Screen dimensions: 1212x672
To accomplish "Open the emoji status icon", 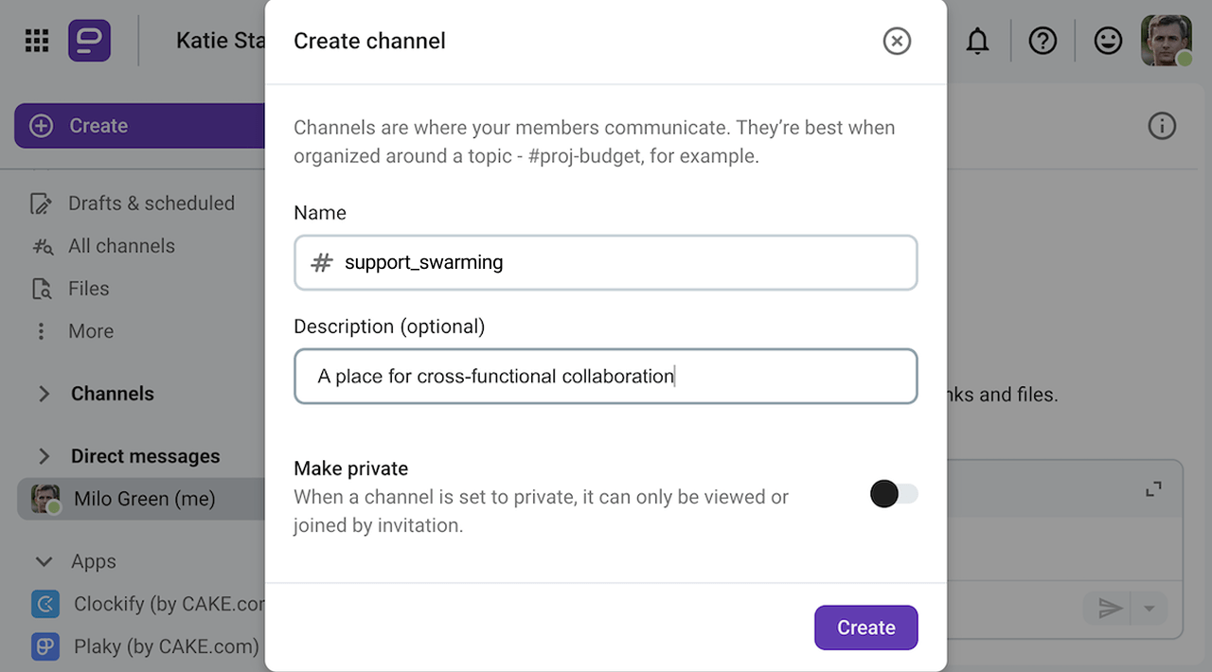I will pos(1108,41).
